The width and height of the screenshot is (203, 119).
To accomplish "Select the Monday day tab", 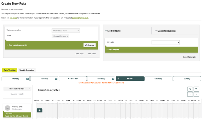I will 16,79.
